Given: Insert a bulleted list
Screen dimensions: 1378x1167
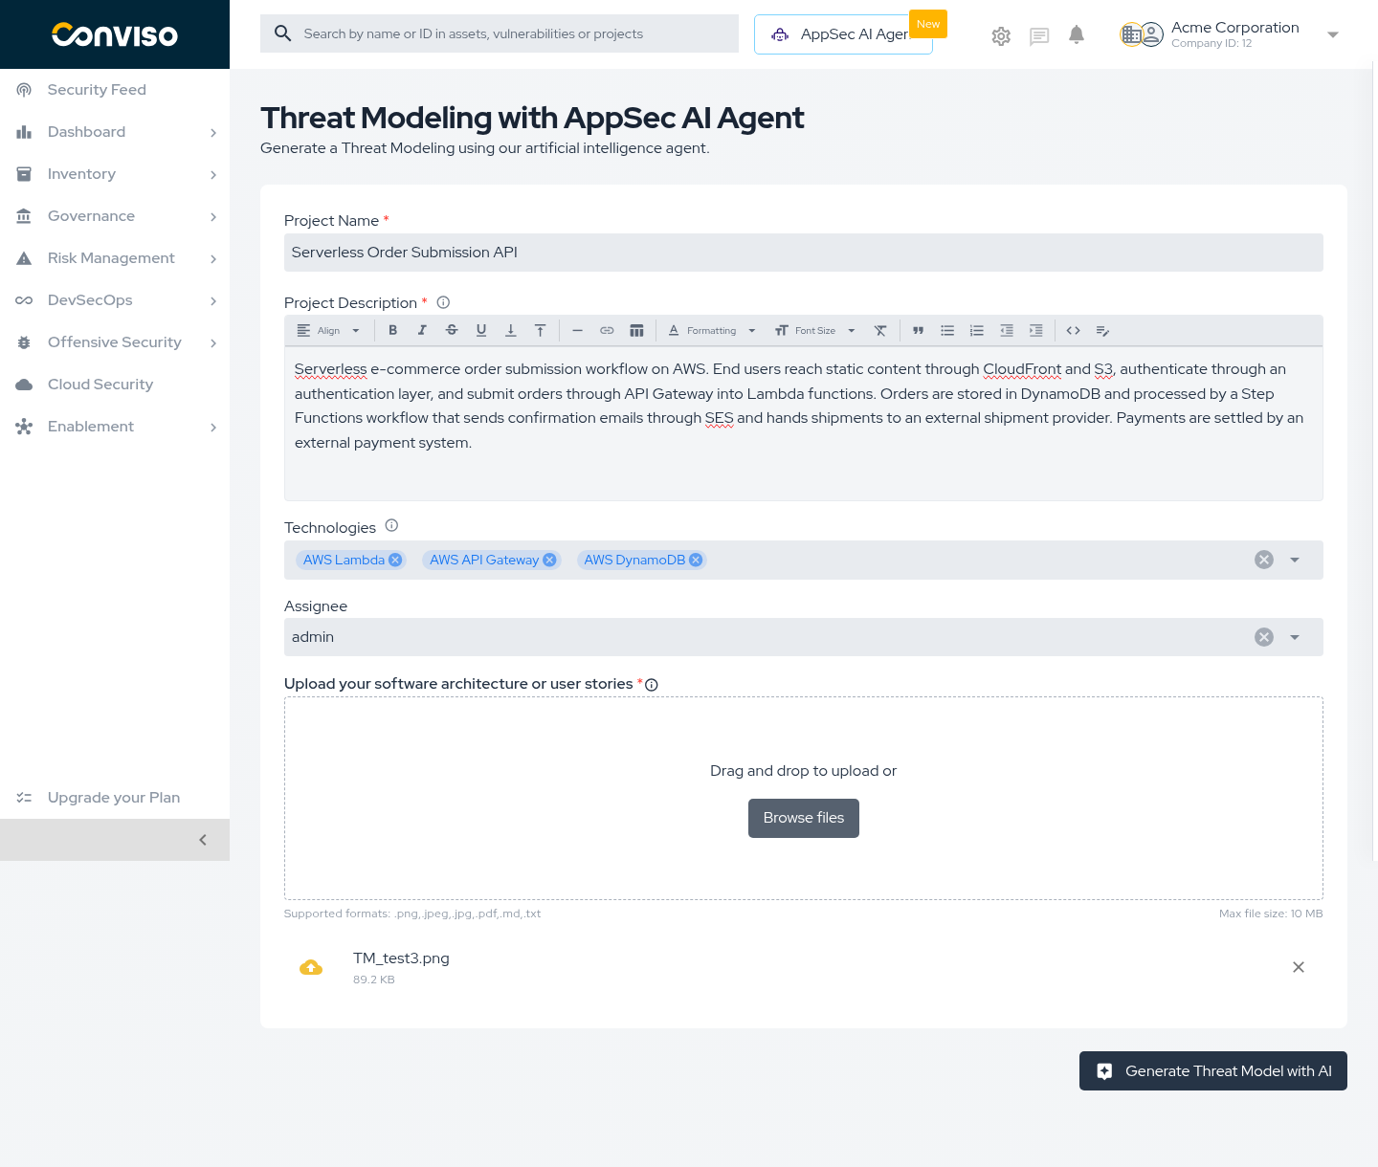Looking at the screenshot, I should point(947,331).
